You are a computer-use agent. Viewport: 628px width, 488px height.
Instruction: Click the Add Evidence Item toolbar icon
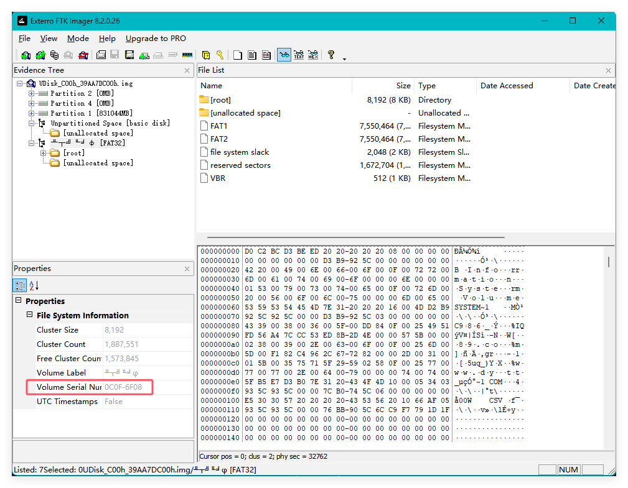(26, 55)
